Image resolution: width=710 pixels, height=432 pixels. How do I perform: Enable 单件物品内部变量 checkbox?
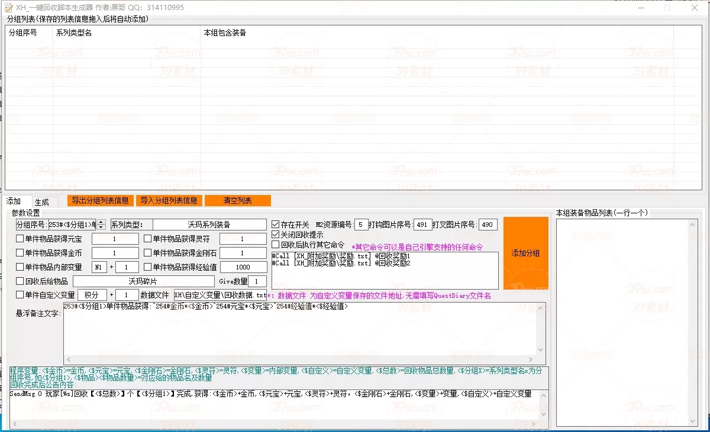20,267
